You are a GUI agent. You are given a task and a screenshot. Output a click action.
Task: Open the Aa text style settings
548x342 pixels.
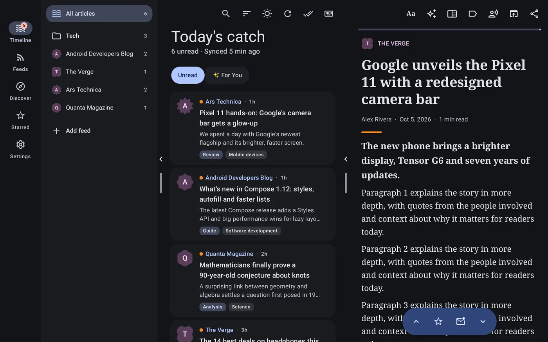point(411,14)
